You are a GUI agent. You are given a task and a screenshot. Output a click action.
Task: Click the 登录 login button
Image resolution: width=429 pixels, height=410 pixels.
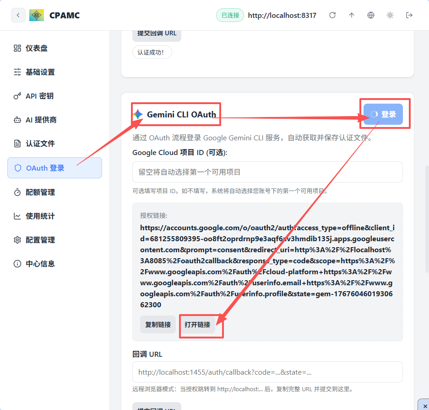coord(385,113)
